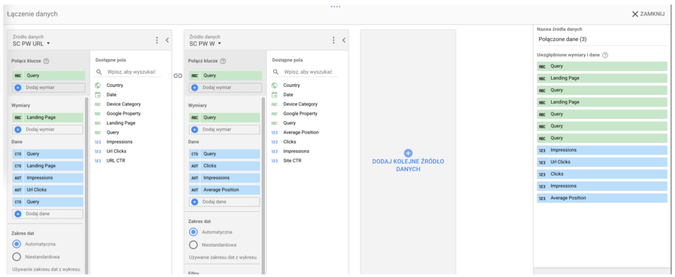The width and height of the screenshot is (675, 277).
Task: Select Niestandardowa date range in SC PW W
Action: click(194, 245)
